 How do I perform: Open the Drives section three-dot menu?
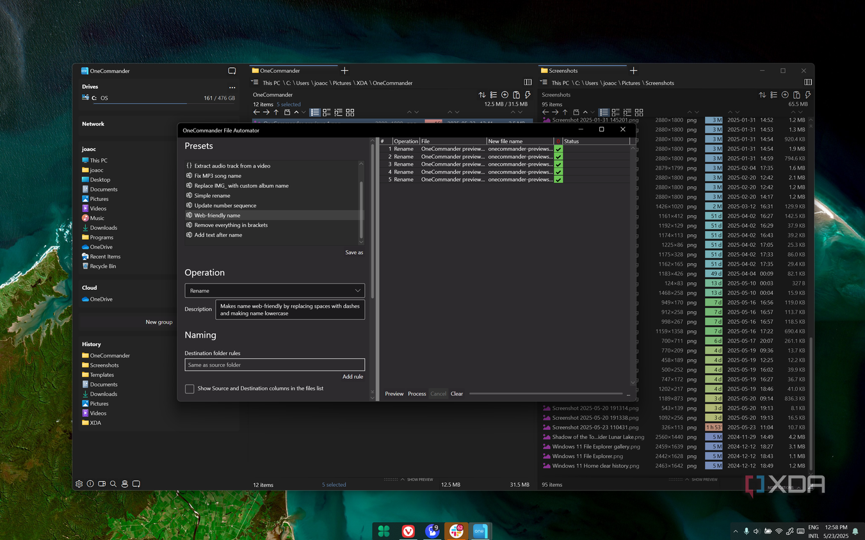(232, 87)
